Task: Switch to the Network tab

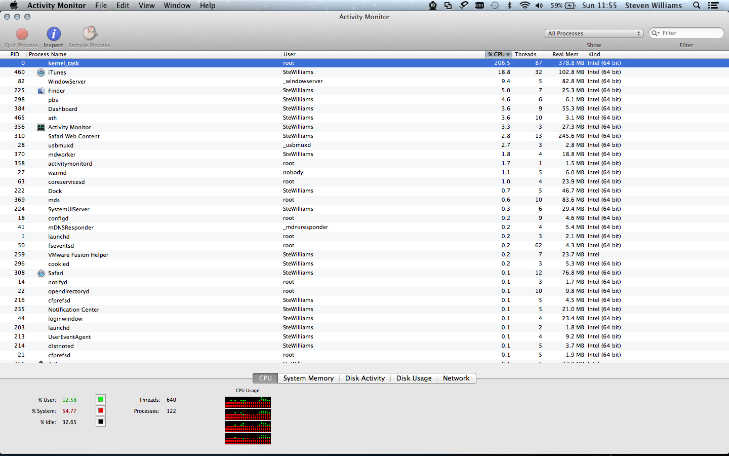Action: [x=456, y=378]
